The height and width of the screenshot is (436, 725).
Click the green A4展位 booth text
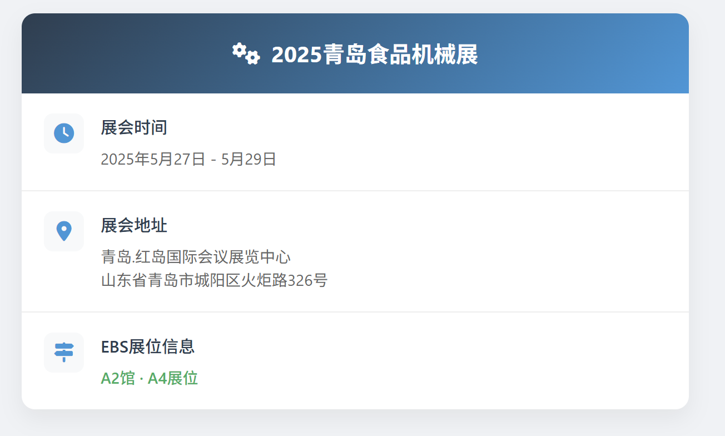coord(173,378)
